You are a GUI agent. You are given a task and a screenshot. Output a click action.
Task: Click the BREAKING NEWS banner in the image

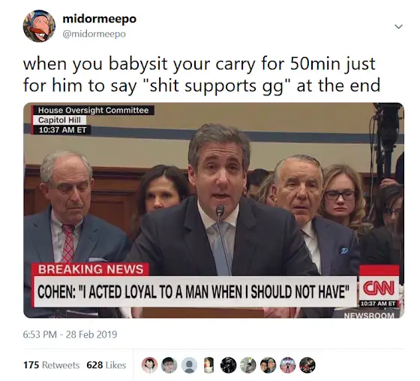coord(90,269)
